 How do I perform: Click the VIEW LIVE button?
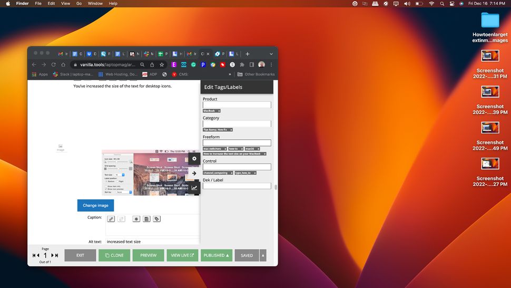click(182, 255)
